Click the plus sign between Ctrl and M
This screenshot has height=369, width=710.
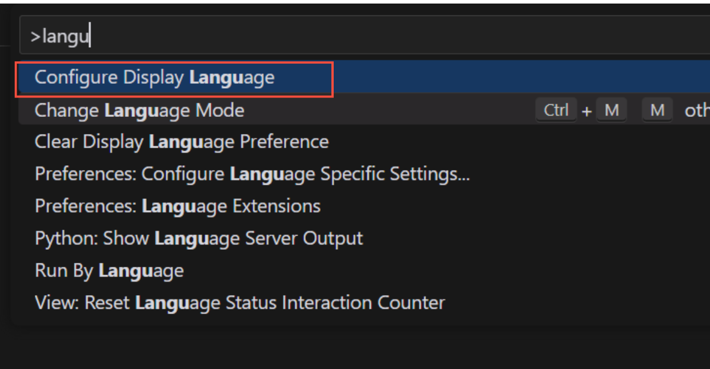[586, 111]
